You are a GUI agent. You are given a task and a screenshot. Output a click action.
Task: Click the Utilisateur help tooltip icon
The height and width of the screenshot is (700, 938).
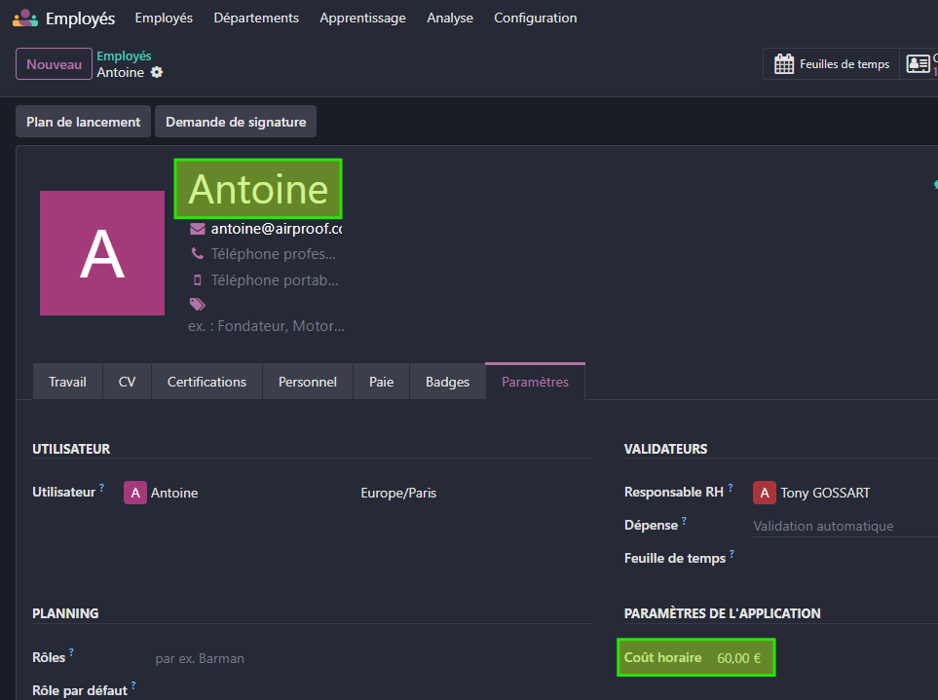click(x=101, y=488)
